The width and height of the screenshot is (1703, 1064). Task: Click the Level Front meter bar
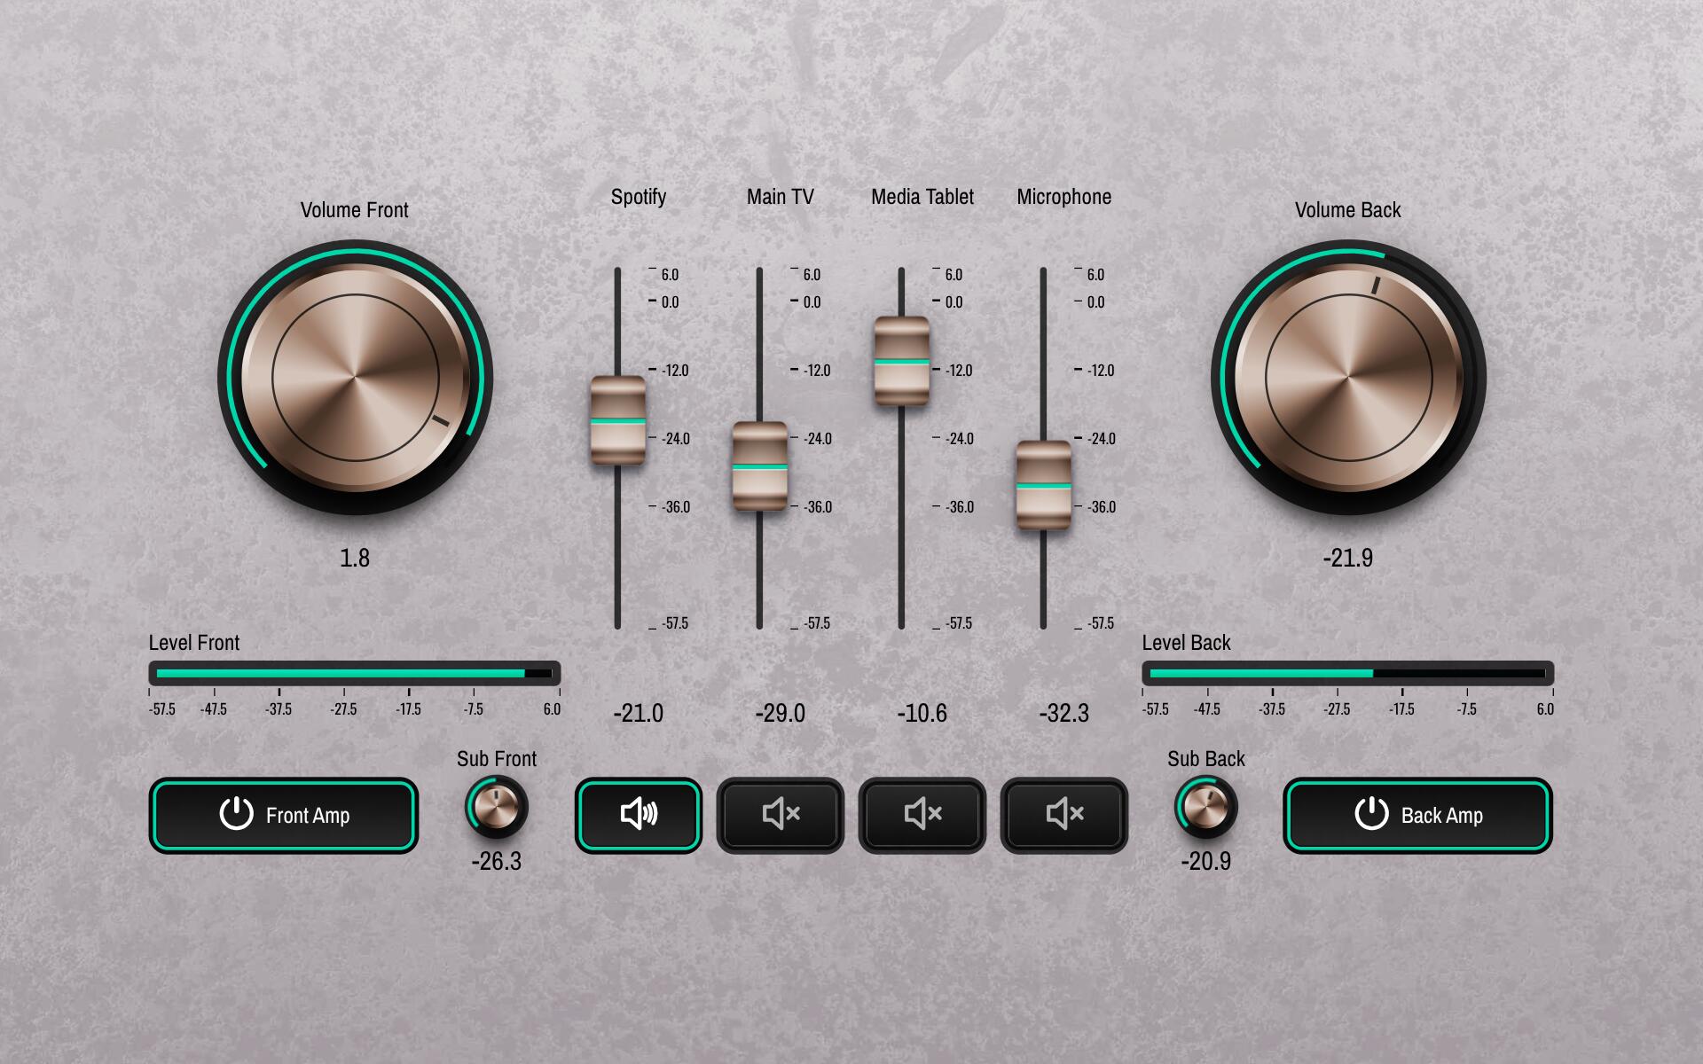354,673
